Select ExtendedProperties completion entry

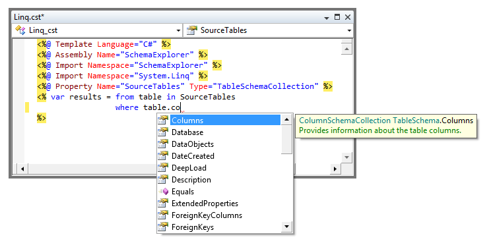pyautogui.click(x=205, y=204)
